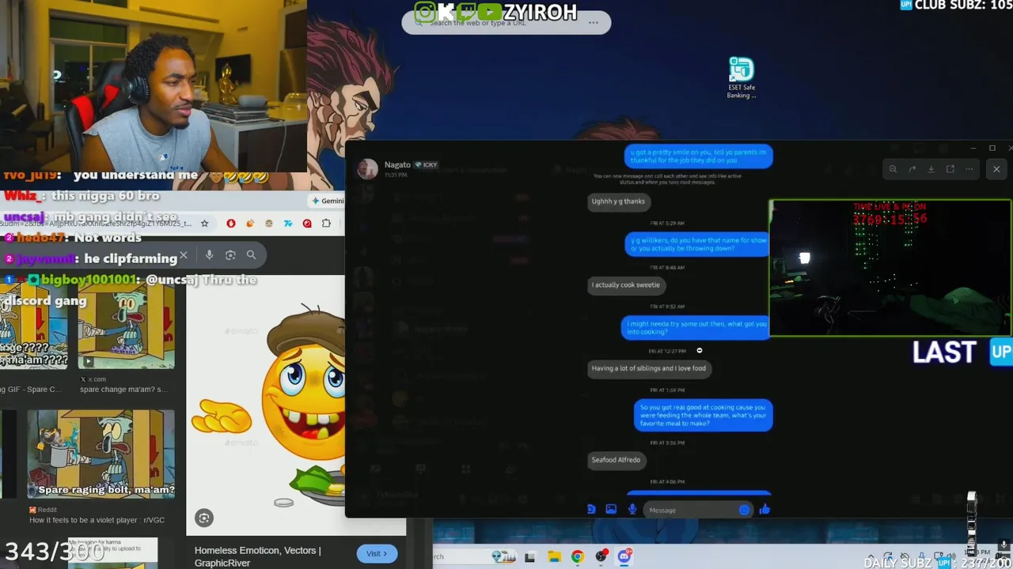The width and height of the screenshot is (1013, 569).
Task: Clear Google search with X icon
Action: pyautogui.click(x=184, y=254)
